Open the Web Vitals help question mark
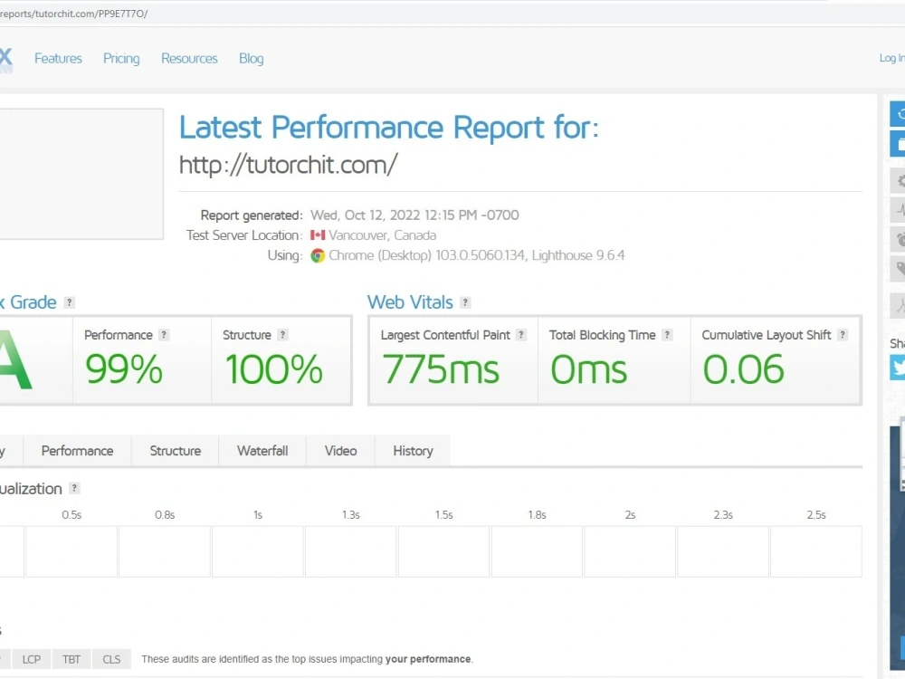This screenshot has width=905, height=679. click(x=465, y=302)
